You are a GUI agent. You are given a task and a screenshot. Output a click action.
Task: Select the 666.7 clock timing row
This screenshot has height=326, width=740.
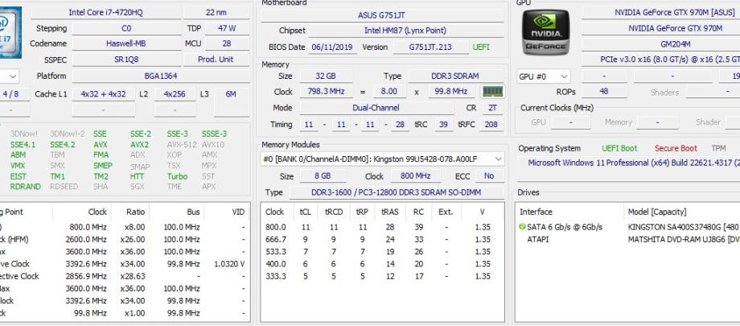[382, 239]
